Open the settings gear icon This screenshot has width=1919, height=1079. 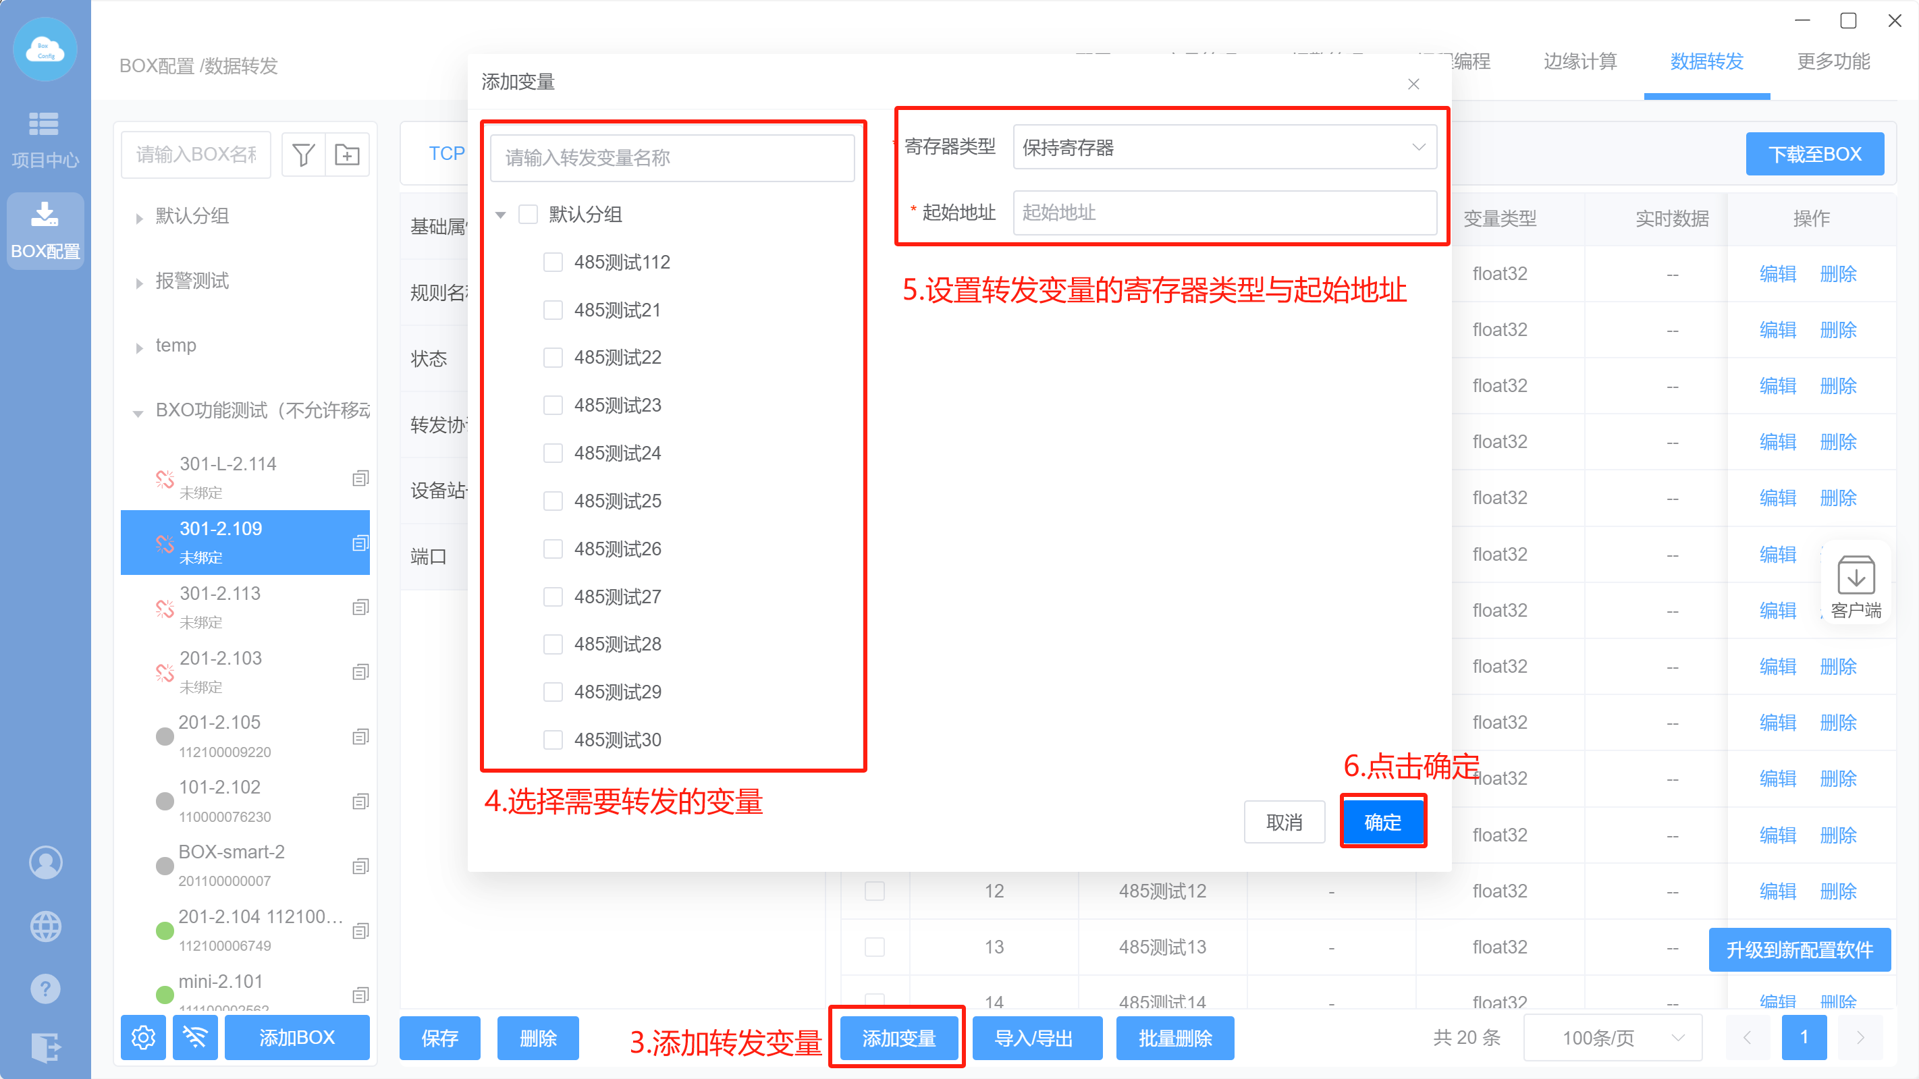[143, 1037]
